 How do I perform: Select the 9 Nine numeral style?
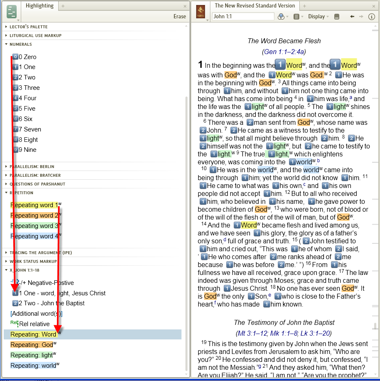coord(24,150)
